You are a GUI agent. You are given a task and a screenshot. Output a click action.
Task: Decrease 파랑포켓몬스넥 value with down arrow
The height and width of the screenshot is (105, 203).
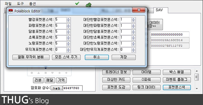(x=68, y=27)
